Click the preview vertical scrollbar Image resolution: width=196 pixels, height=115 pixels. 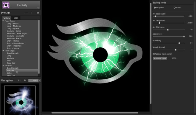151,53
